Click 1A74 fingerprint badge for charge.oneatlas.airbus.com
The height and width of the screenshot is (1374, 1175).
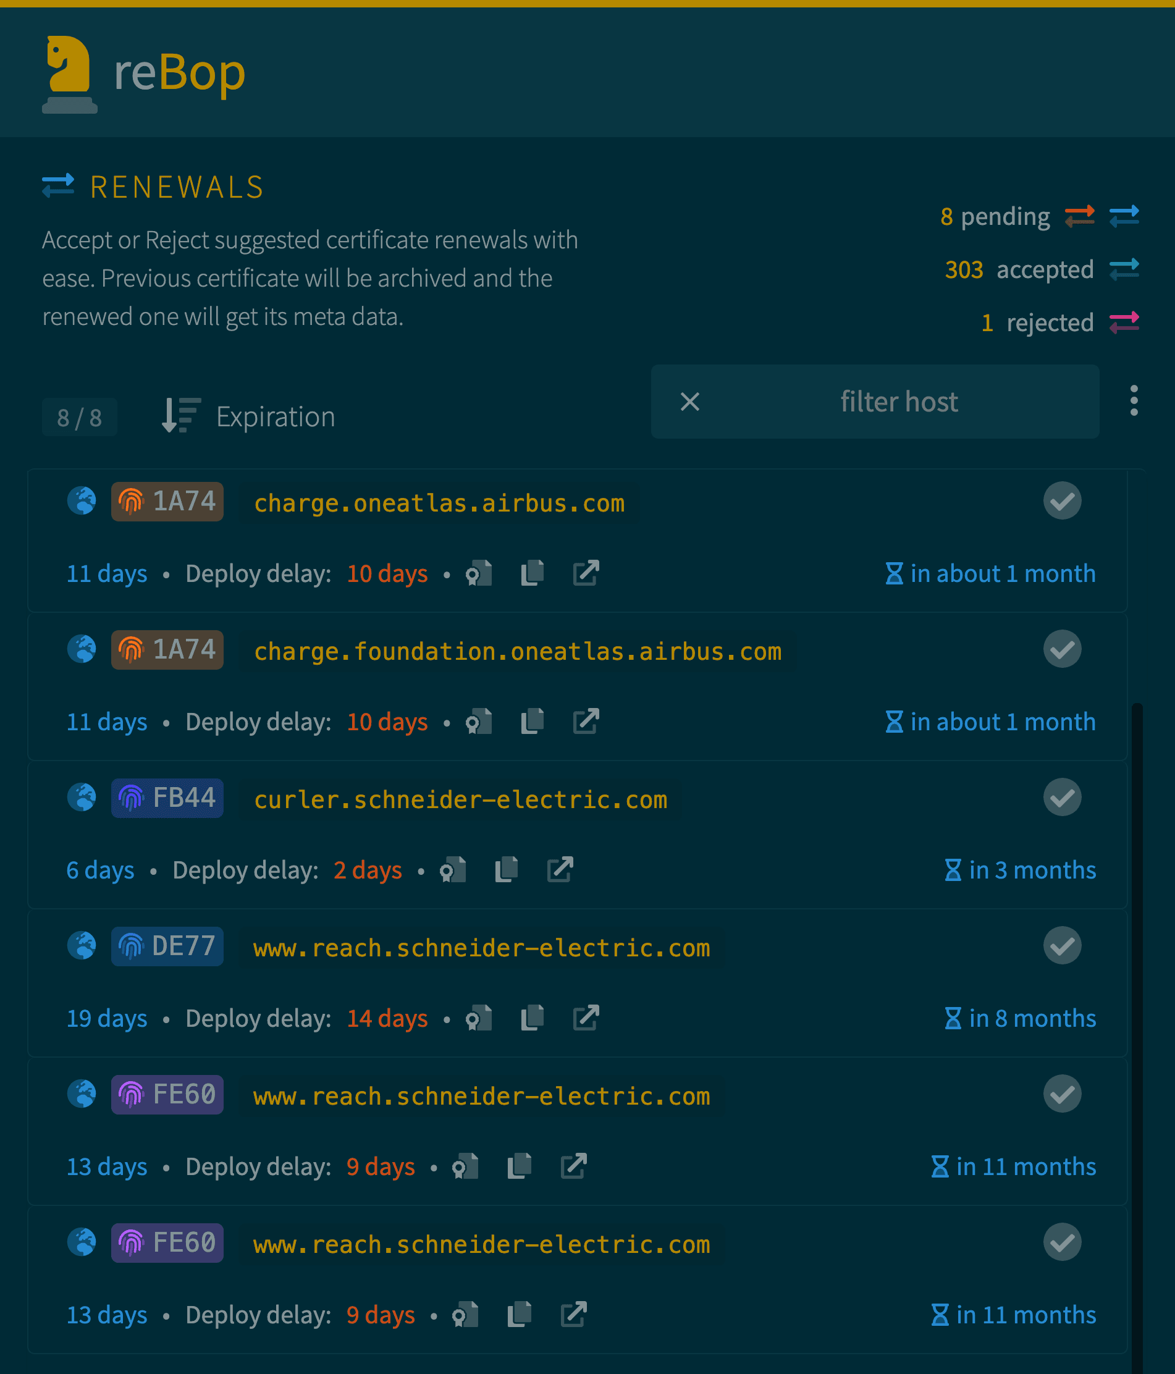tap(167, 501)
